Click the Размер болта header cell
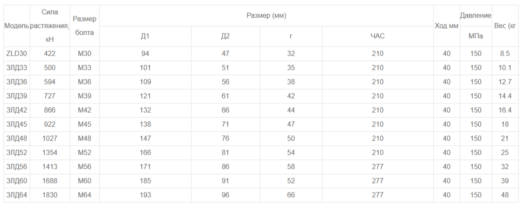Image resolution: width=525 pixels, height=207 pixels. pyautogui.click(x=85, y=26)
